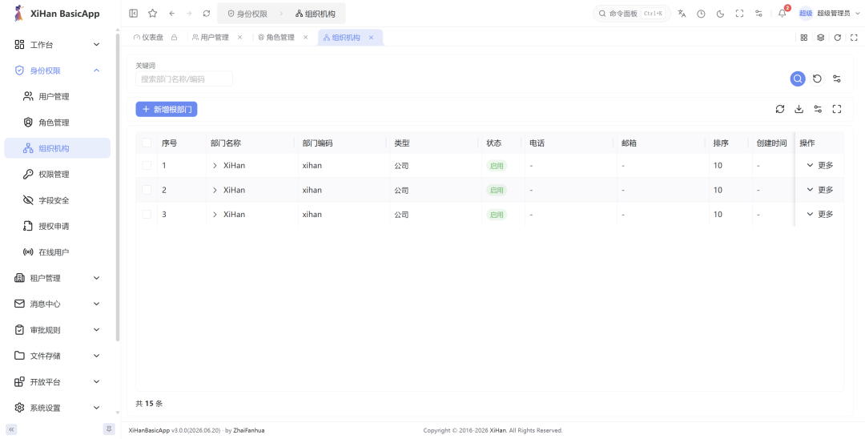The image size is (865, 439).
Task: Reload the page using header refresh icon
Action: 207,14
